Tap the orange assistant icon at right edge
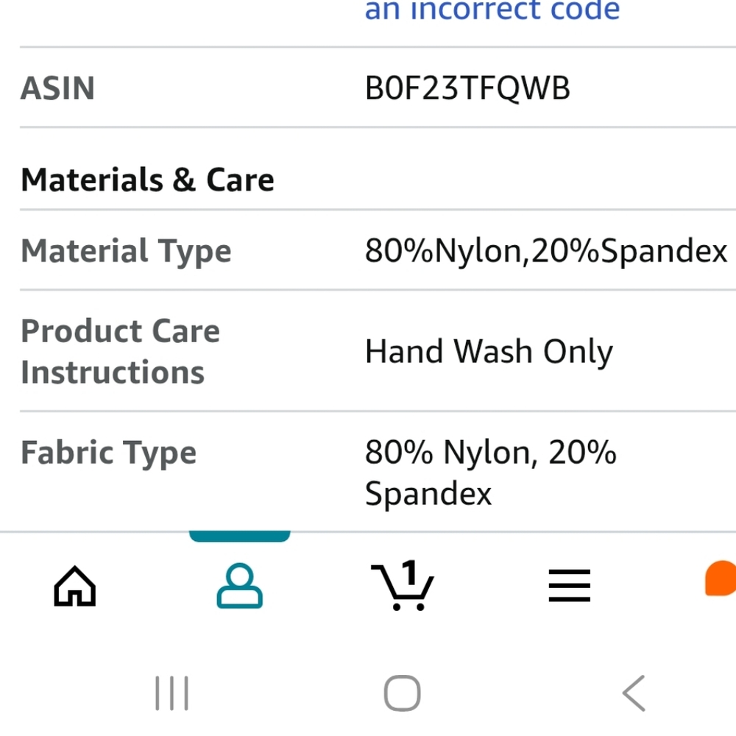The width and height of the screenshot is (736, 736). tap(722, 578)
